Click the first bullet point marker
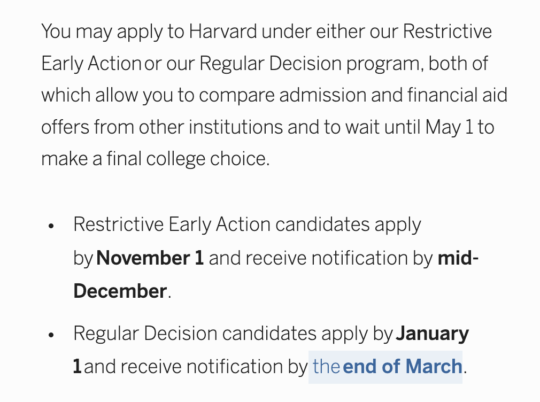This screenshot has height=402, width=540. pos(51,226)
